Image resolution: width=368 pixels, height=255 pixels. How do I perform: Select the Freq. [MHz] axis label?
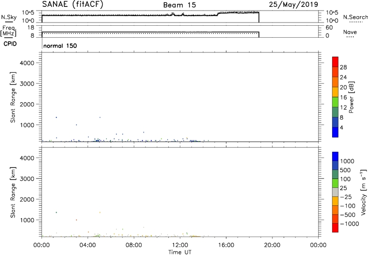tap(9, 31)
